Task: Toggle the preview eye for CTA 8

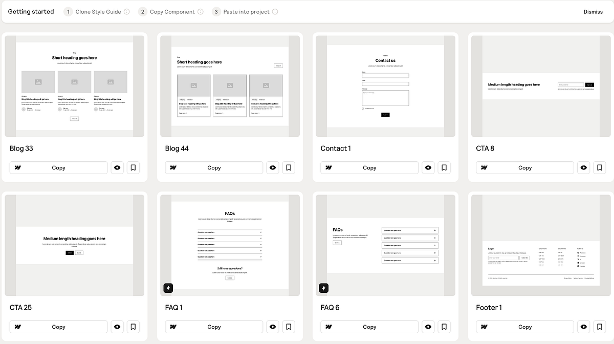Action: pyautogui.click(x=584, y=167)
